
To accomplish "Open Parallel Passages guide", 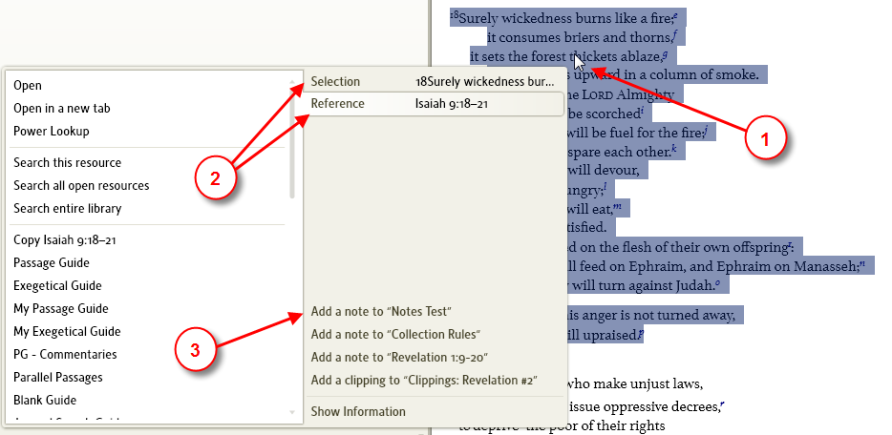I will [x=58, y=377].
